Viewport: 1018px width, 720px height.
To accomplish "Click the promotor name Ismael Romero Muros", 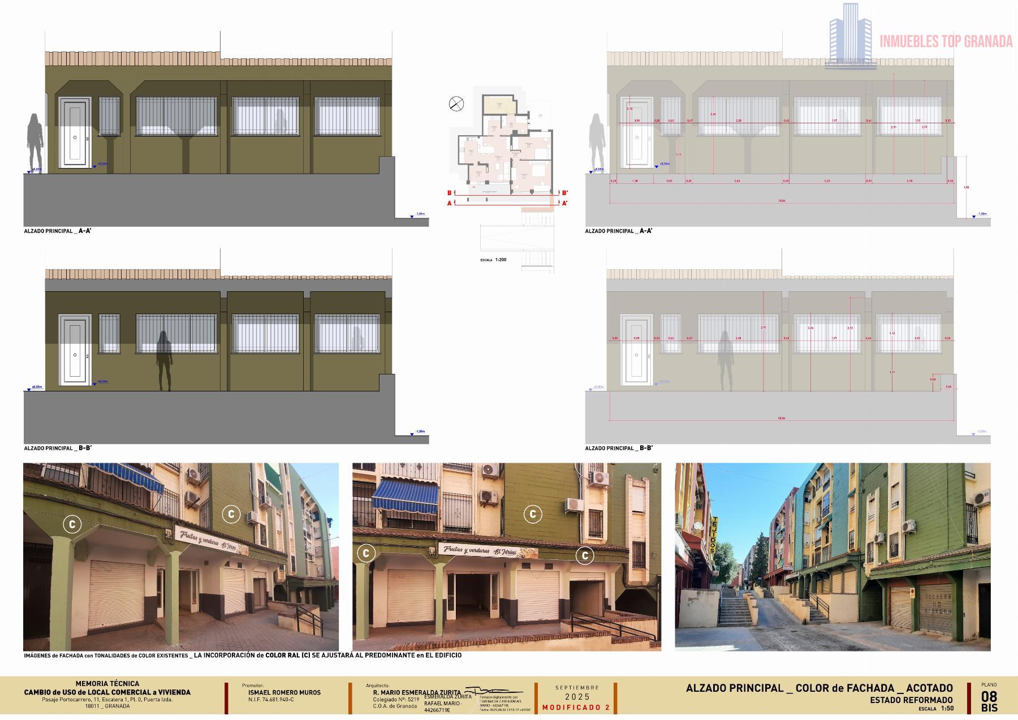I will pyautogui.click(x=284, y=692).
